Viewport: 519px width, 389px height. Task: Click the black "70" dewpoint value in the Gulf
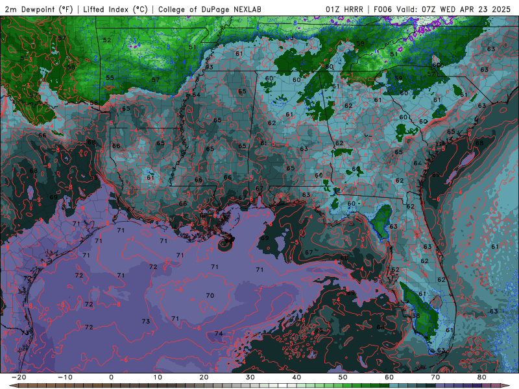[x=210, y=296]
